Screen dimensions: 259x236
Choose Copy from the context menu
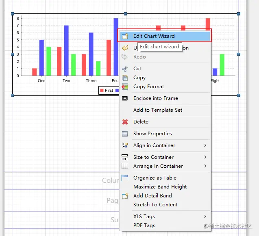point(165,78)
